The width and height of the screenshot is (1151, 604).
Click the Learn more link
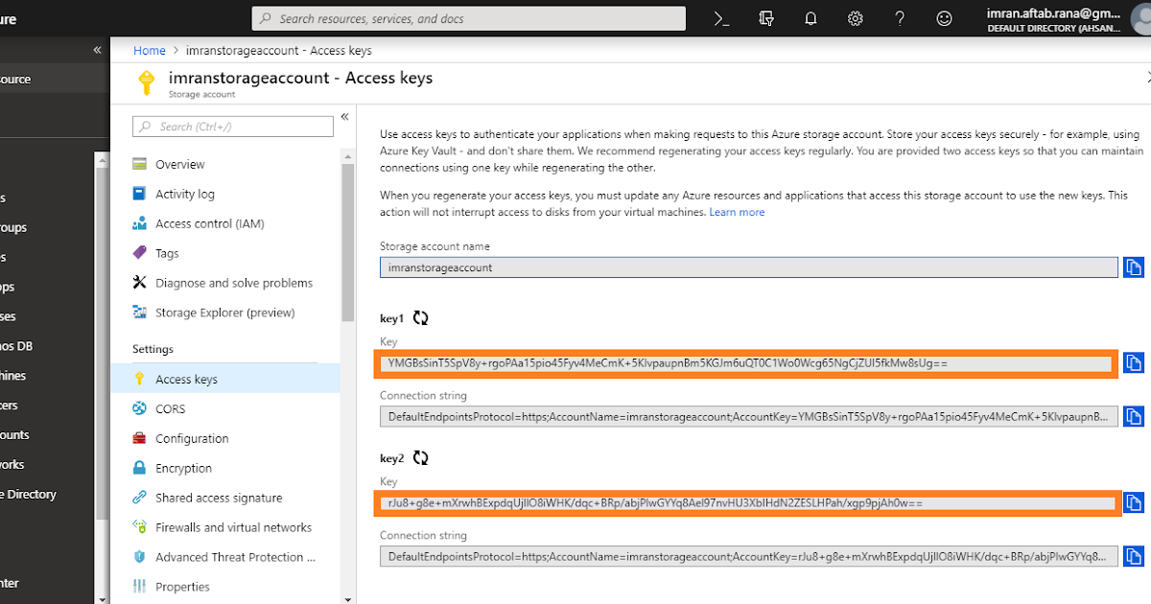(x=737, y=212)
